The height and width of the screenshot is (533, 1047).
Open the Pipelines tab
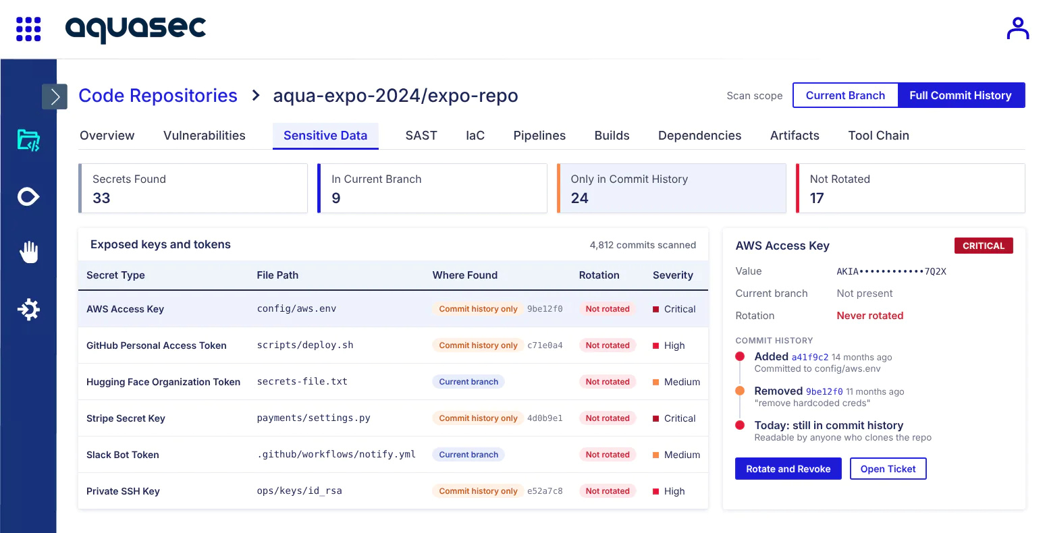[x=539, y=136]
